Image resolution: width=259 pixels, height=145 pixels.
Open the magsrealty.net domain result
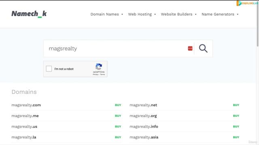tap(143, 105)
